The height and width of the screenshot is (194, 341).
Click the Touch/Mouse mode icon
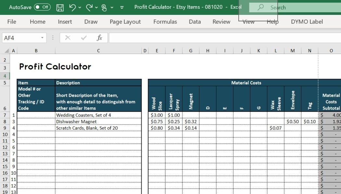(x=104, y=7)
